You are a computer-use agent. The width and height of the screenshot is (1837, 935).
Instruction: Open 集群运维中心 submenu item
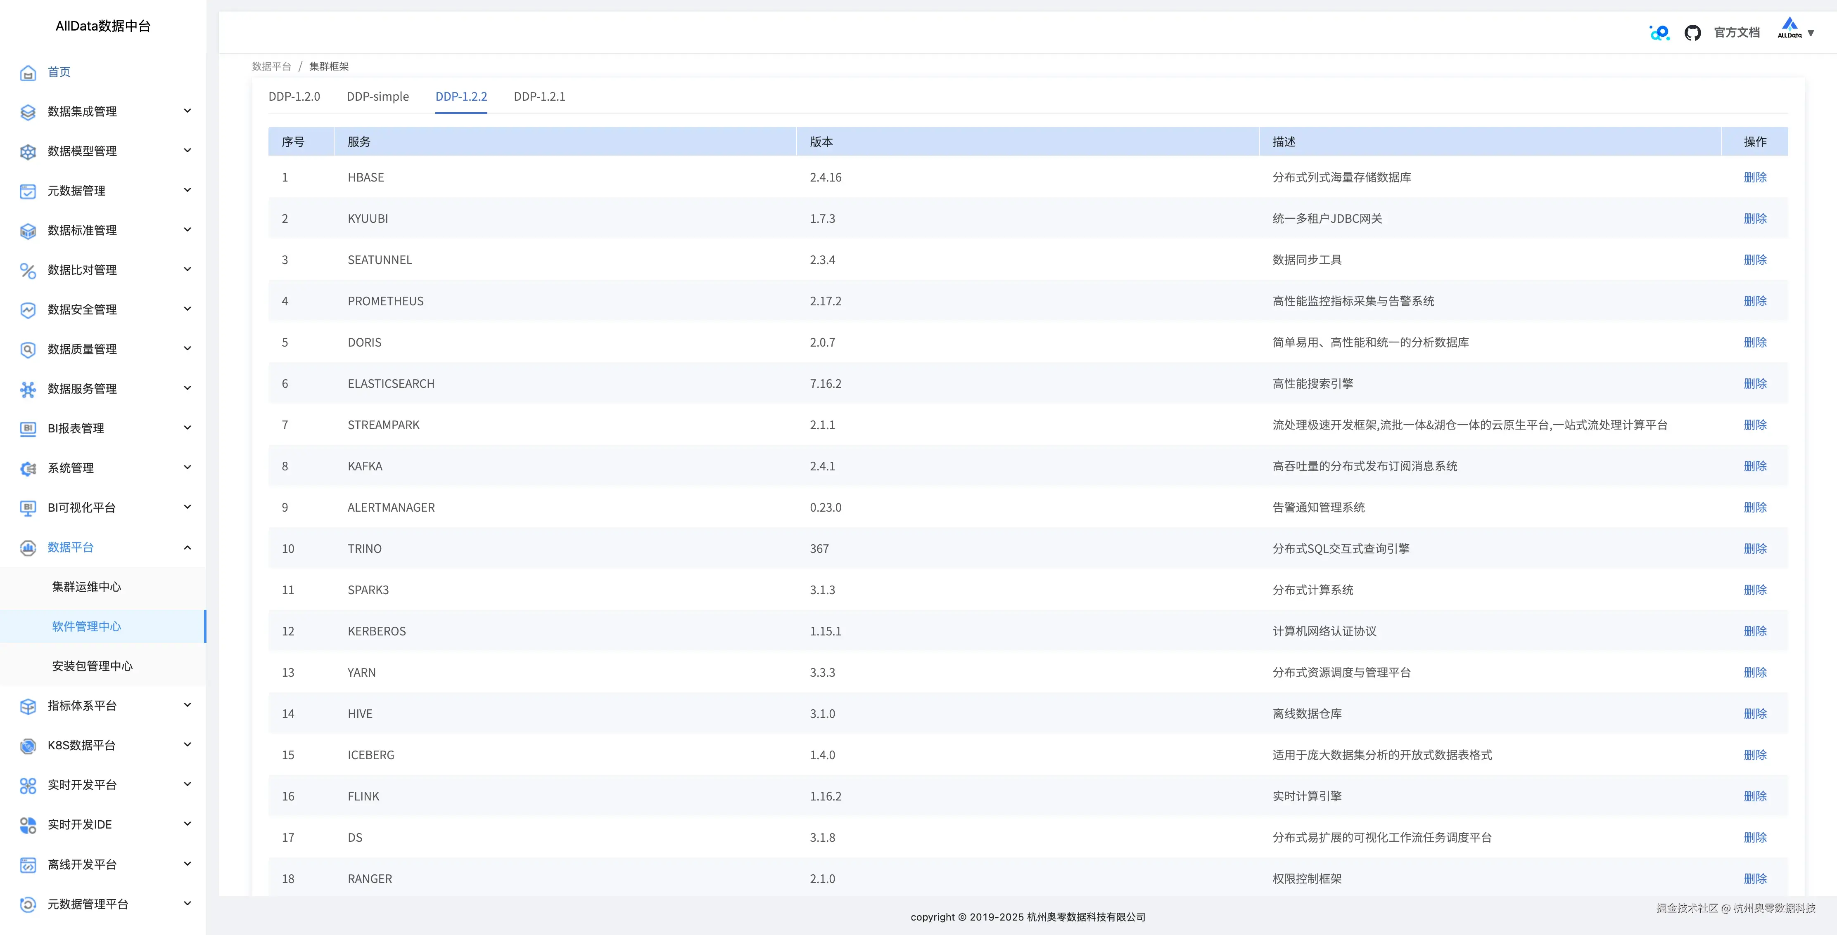86,586
